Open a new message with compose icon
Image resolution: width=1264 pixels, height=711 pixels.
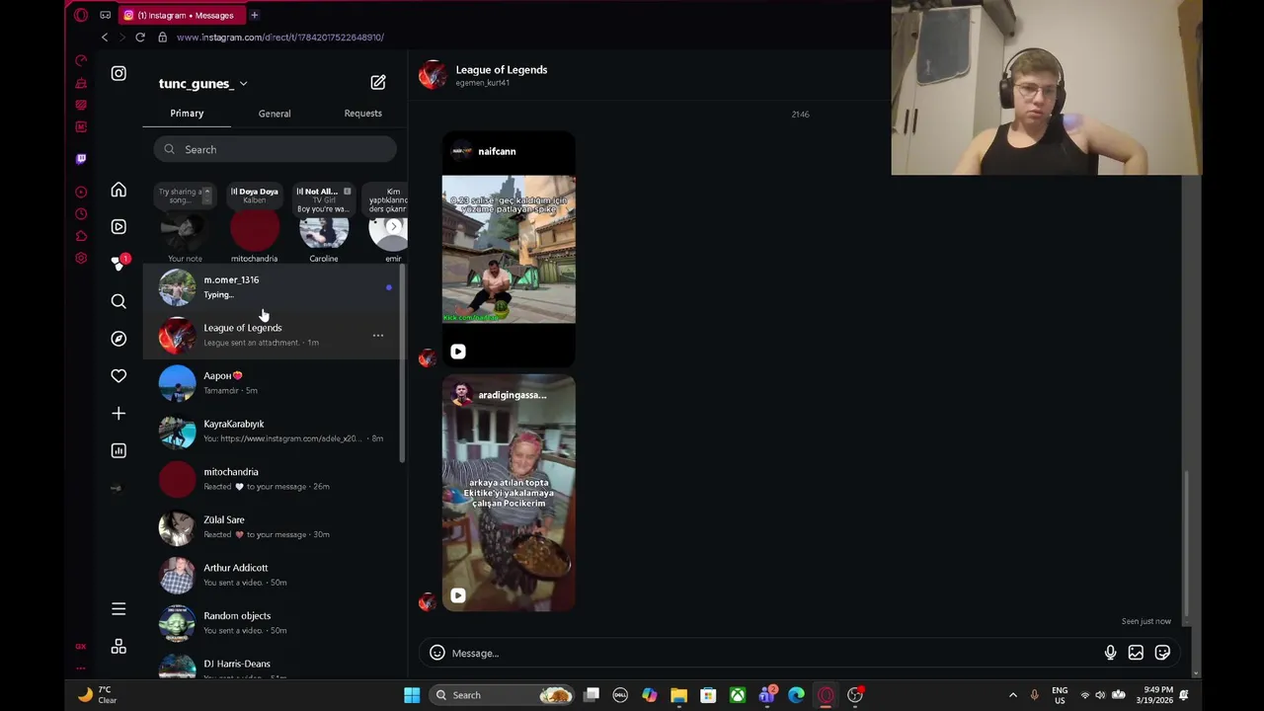tap(378, 83)
